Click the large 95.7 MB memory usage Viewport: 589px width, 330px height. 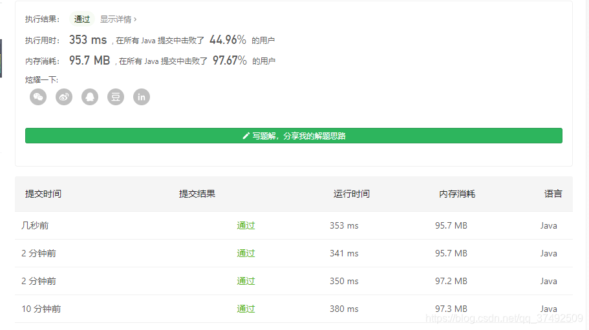tap(89, 60)
